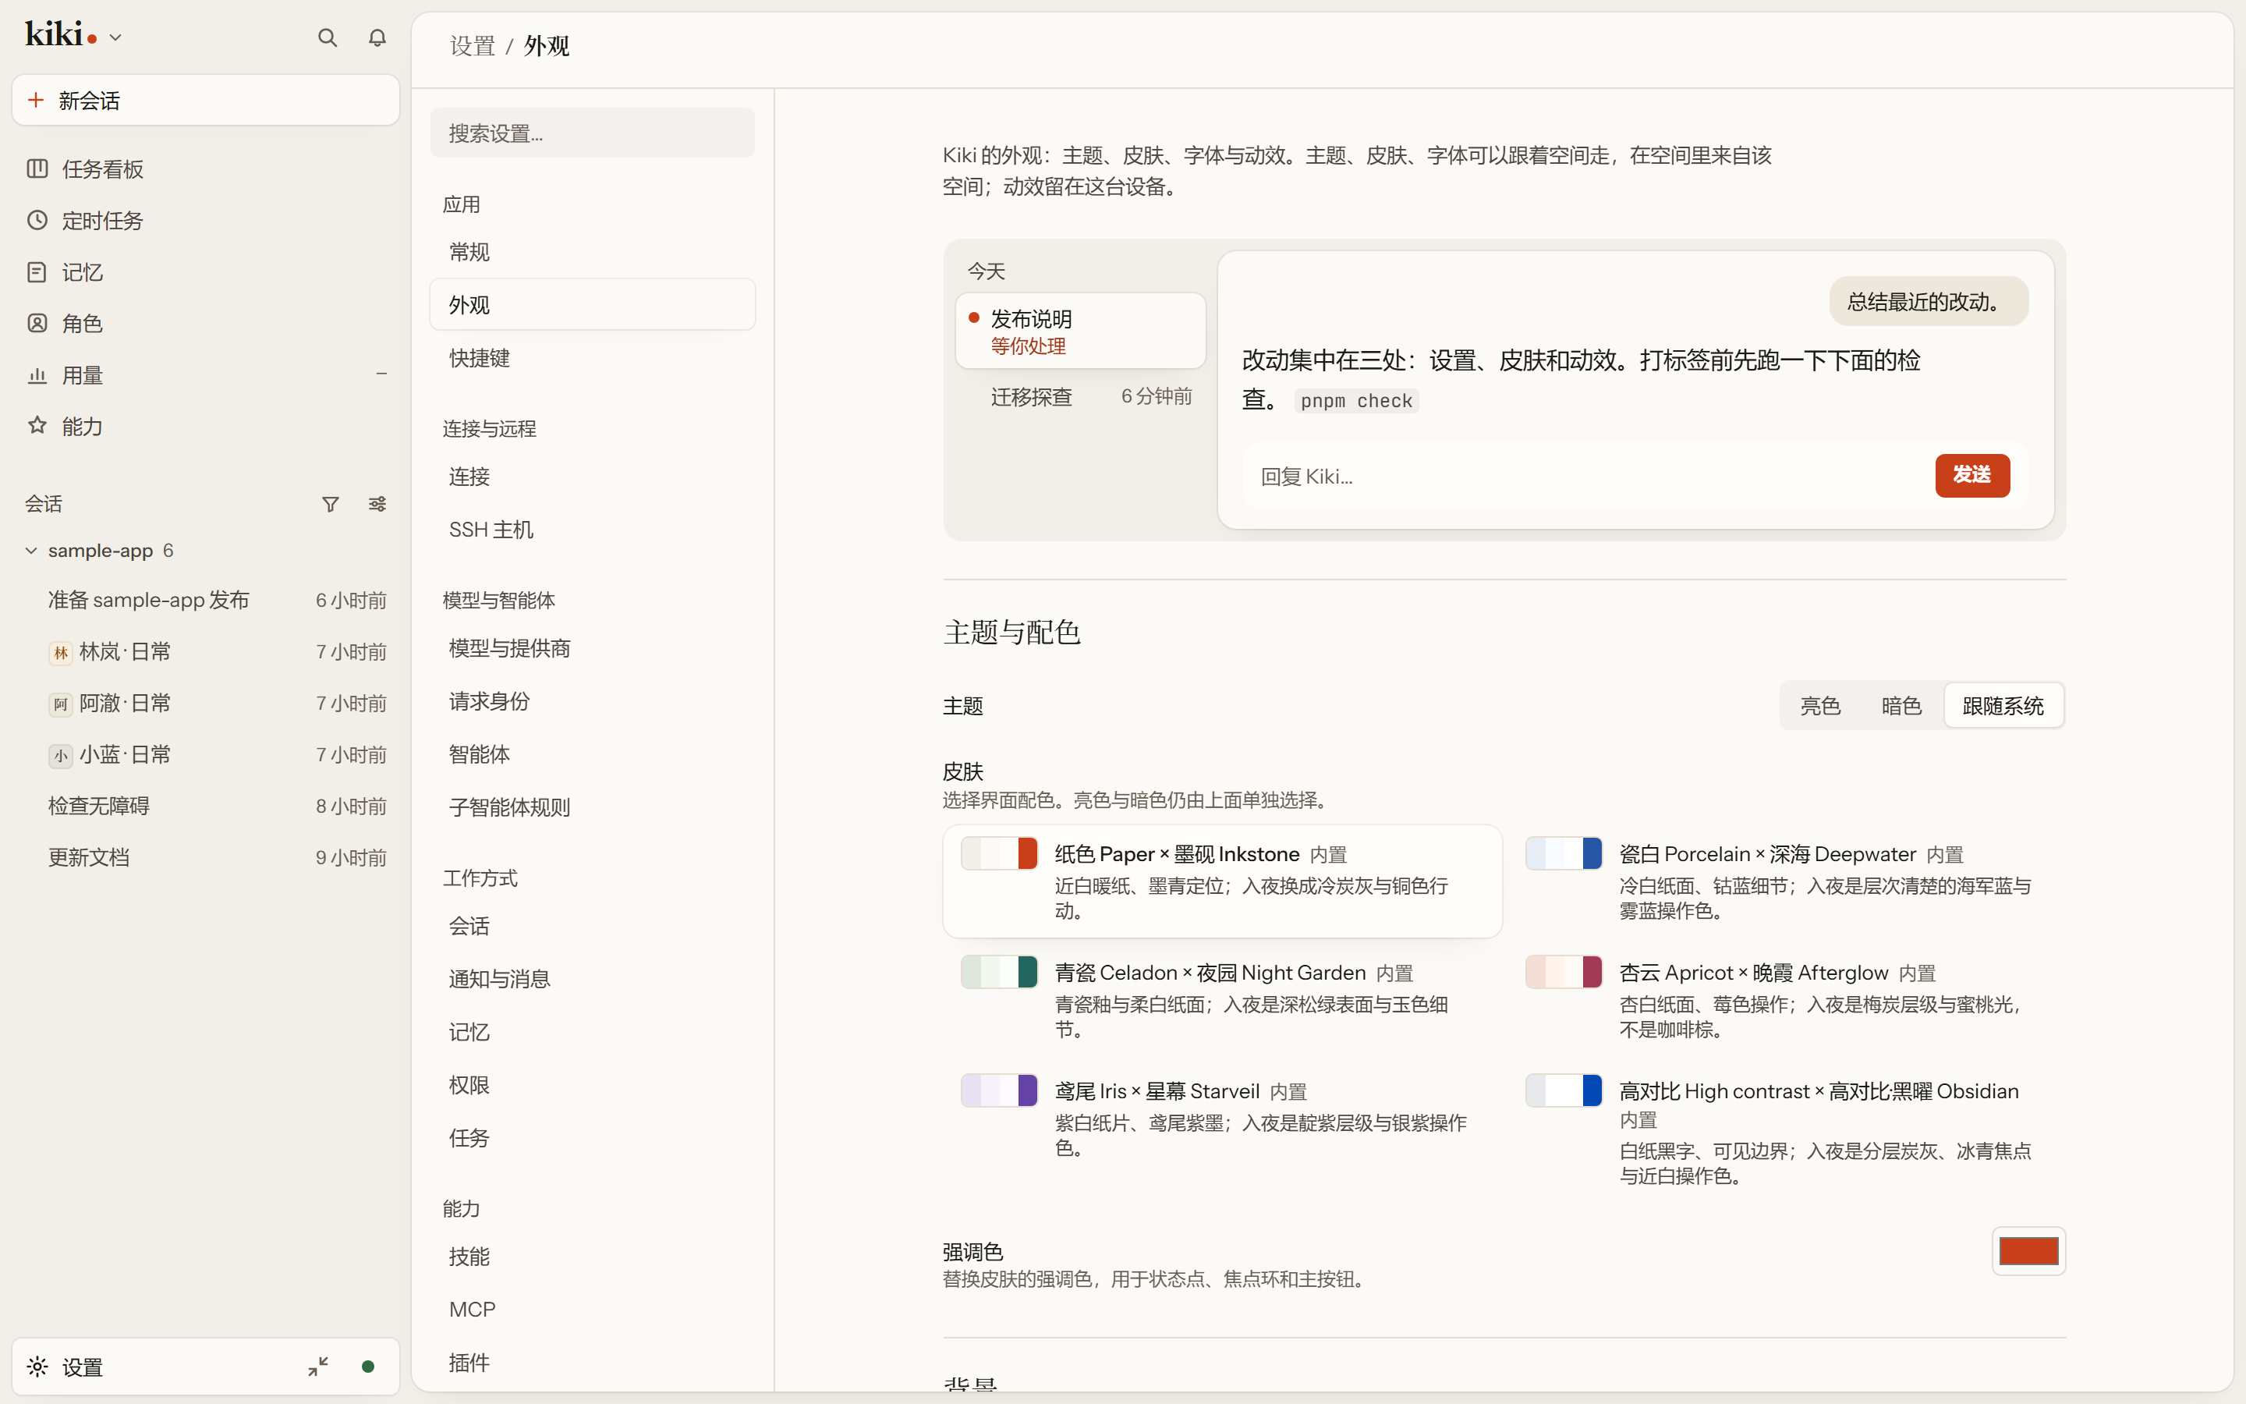Select 跟随系统 theme mode
This screenshot has width=2246, height=1404.
pyautogui.click(x=2003, y=706)
